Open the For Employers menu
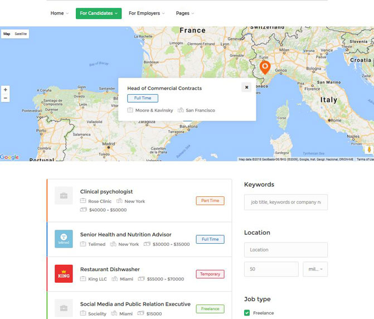Viewport: 374px width, 319px height. coord(147,13)
